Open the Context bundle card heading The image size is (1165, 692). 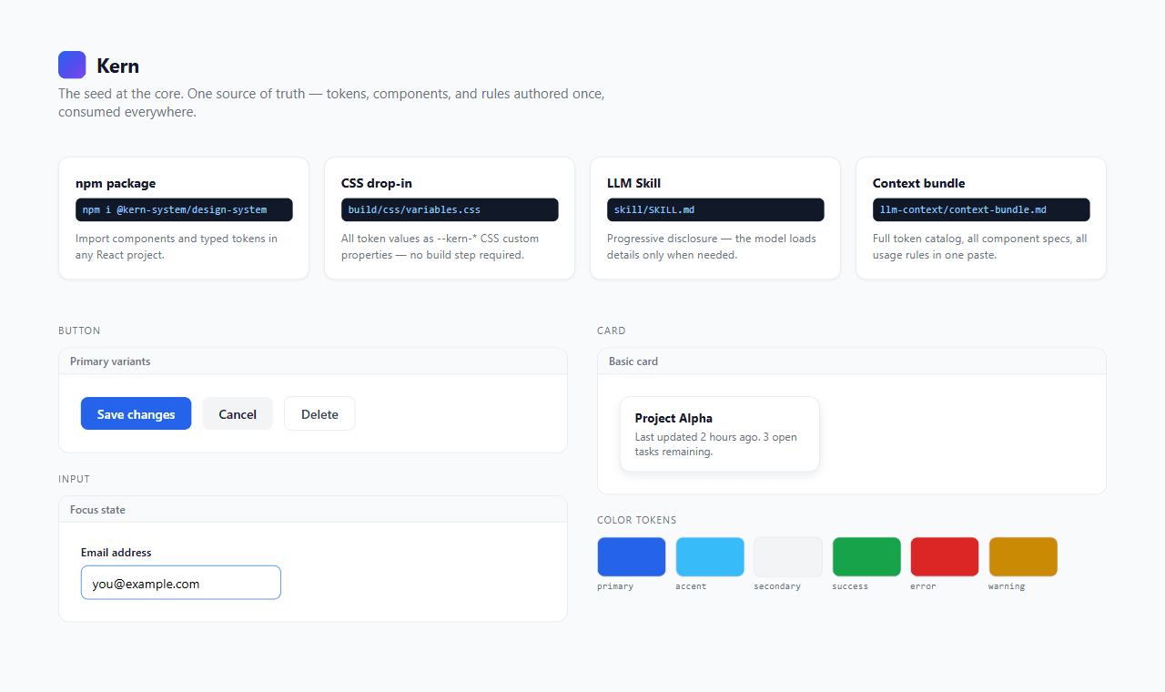918,183
